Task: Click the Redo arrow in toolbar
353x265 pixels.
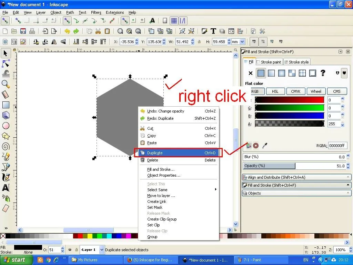Action: (76, 31)
